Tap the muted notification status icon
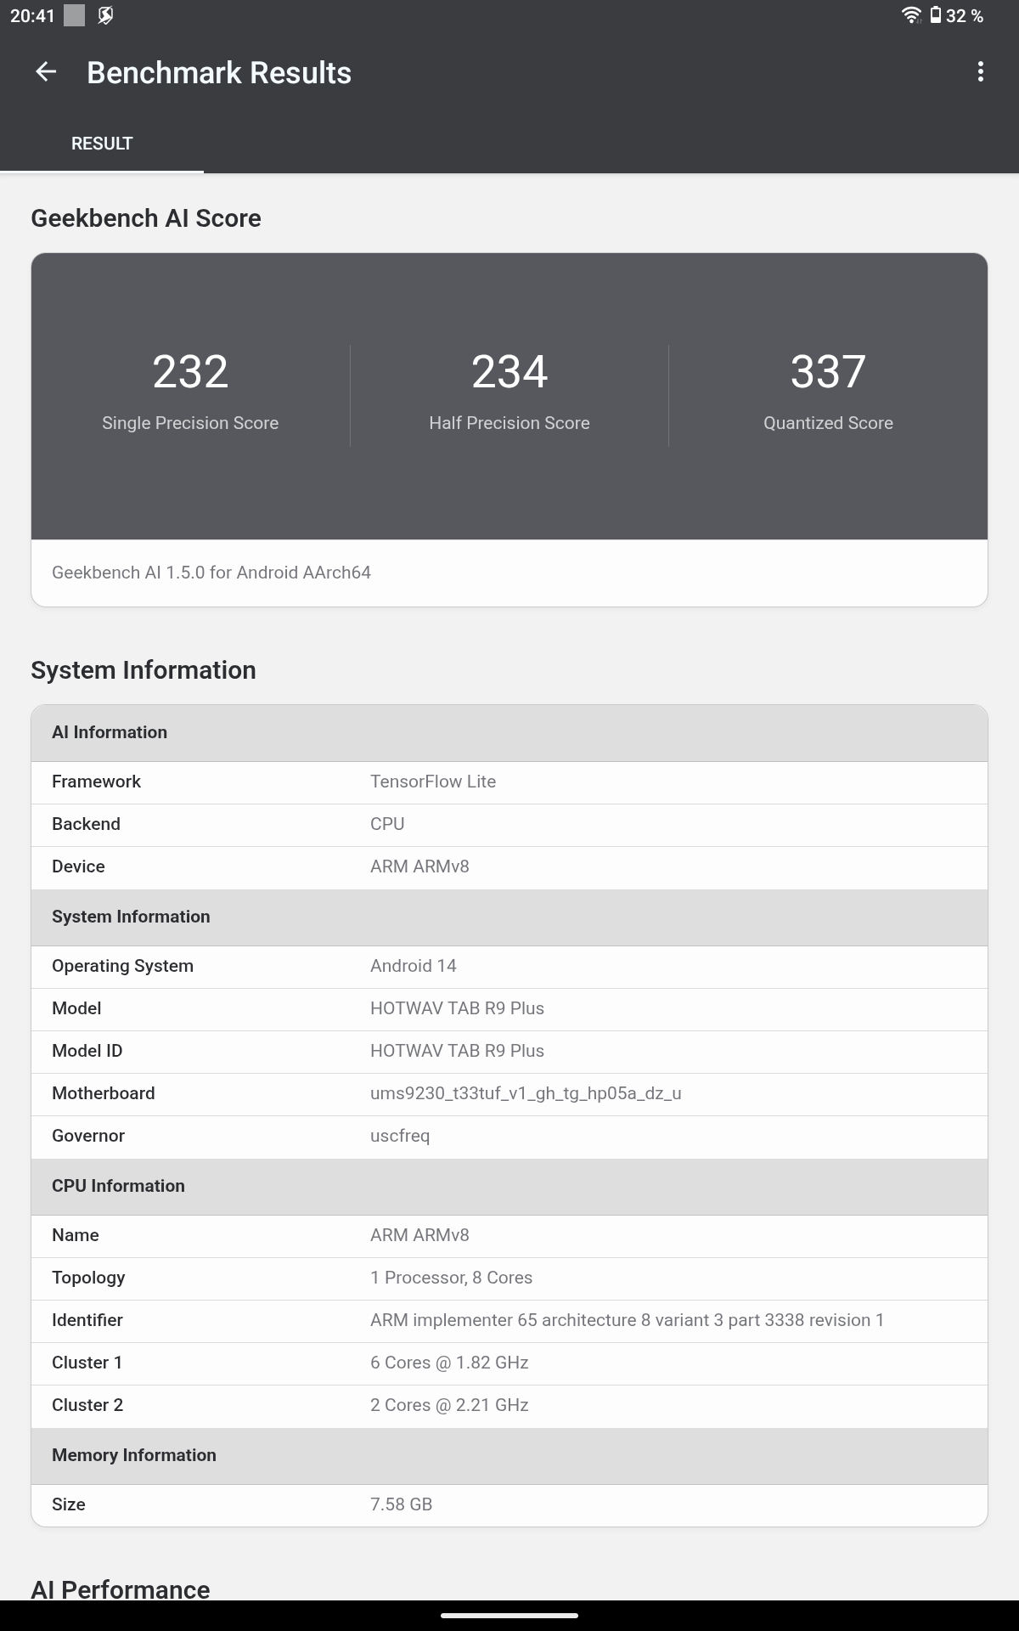This screenshot has width=1019, height=1631. [x=105, y=15]
